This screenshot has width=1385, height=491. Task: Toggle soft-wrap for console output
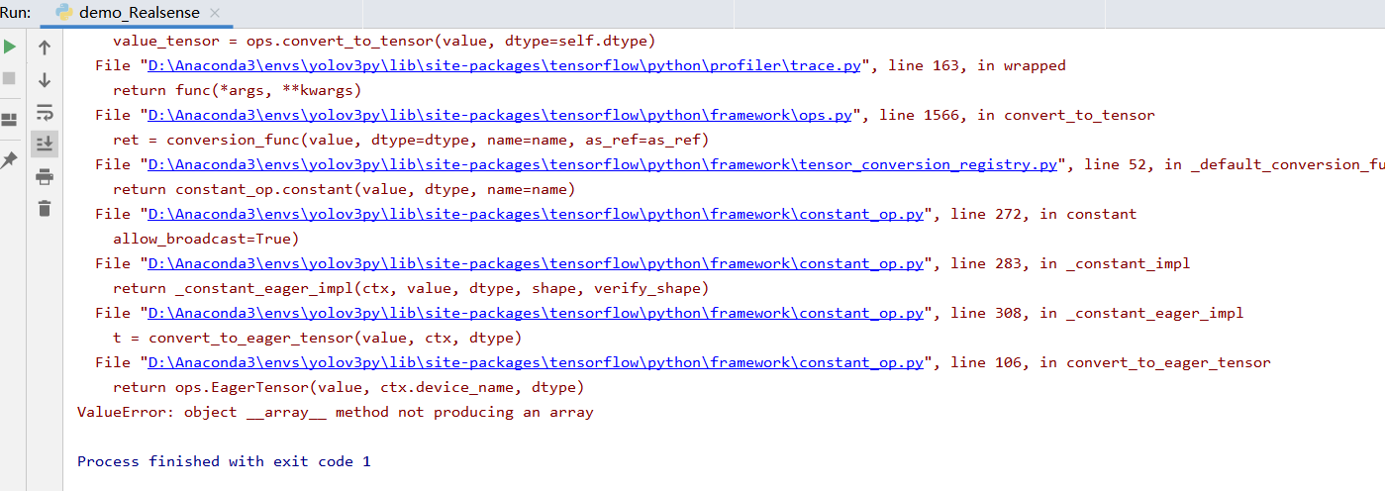coord(45,112)
